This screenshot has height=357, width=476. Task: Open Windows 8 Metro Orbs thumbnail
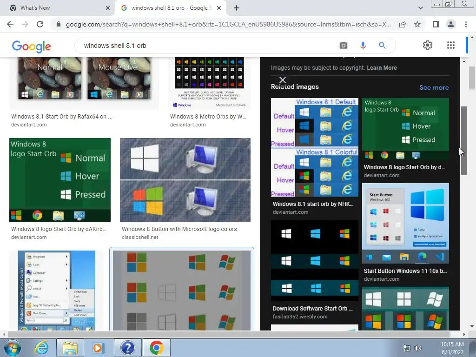tap(210, 83)
